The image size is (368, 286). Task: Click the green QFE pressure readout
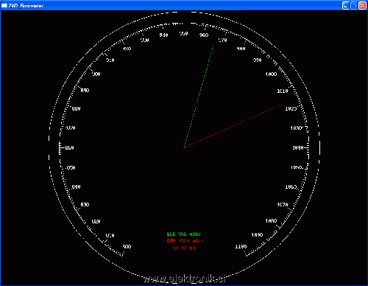coord(184,234)
